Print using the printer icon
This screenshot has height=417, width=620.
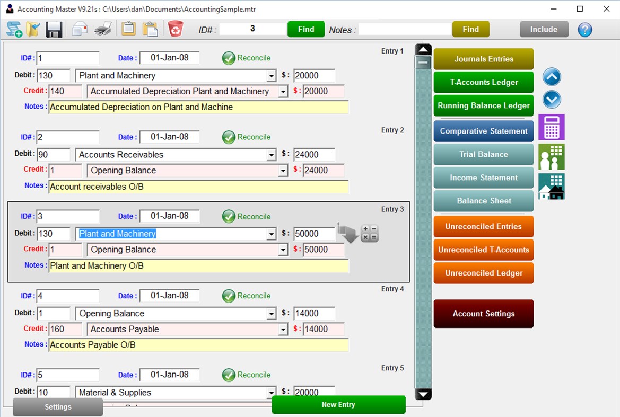coord(102,30)
